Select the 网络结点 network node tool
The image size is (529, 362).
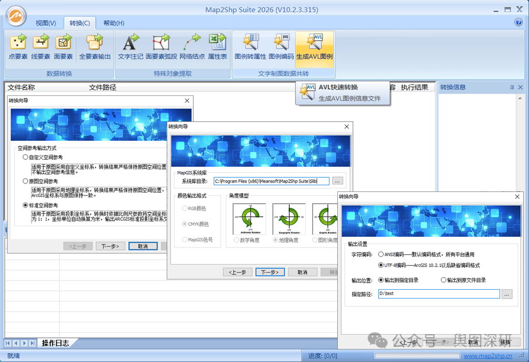point(192,47)
